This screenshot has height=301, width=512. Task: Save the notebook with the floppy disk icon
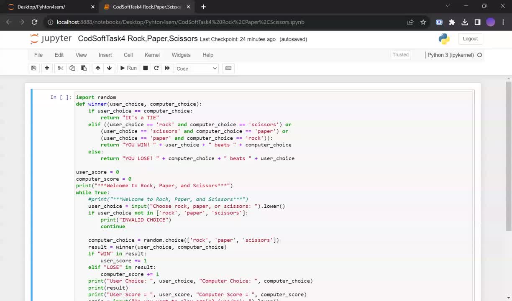point(34,68)
